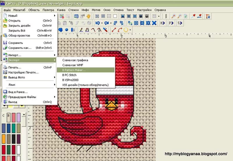Click the printer icon beside Печать
Image resolution: width=233 pixels, height=161 pixels.
(5, 67)
